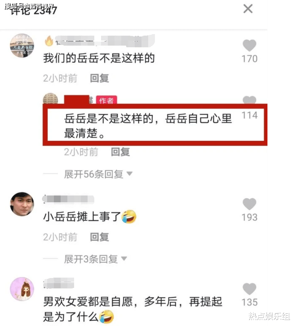Image resolution: width=294 pixels, height=326 pixels.
Task: Reply to 小岳岳摊上事了 comment
Action: point(99,237)
